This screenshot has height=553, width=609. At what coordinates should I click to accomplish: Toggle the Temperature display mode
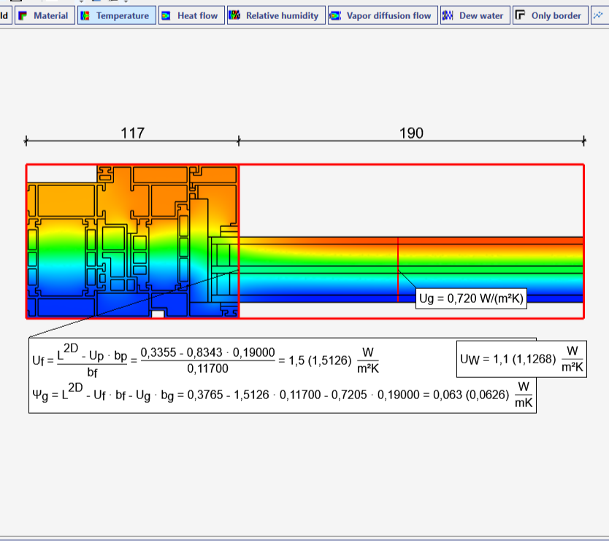pos(117,15)
